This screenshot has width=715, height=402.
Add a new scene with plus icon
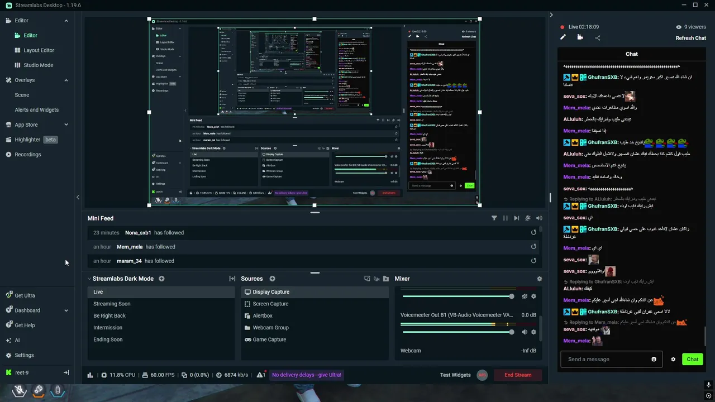[x=161, y=279]
